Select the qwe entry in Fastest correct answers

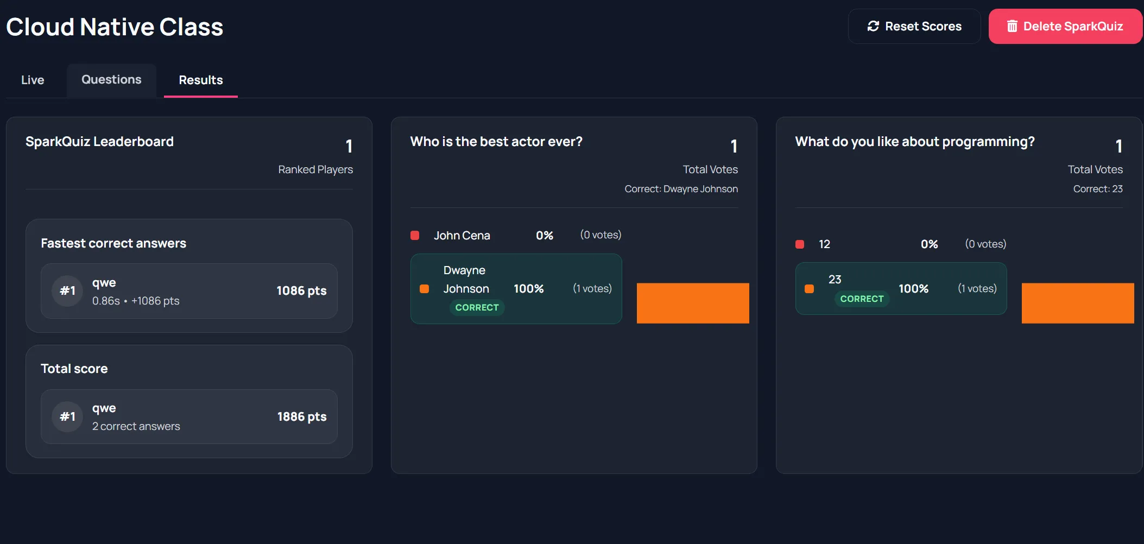(x=188, y=291)
